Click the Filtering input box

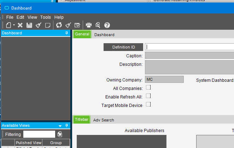pyautogui.click(x=39, y=134)
